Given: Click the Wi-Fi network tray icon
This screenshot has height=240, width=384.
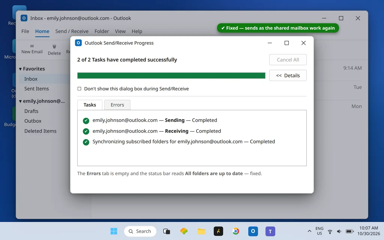Looking at the screenshot, I should (330, 231).
